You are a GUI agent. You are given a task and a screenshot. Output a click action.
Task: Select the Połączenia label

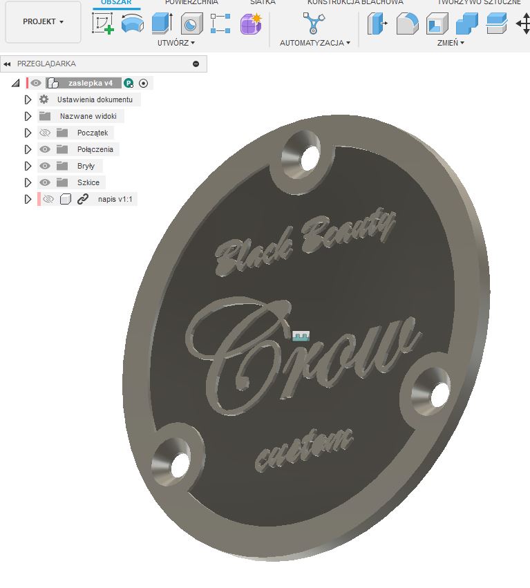(95, 149)
